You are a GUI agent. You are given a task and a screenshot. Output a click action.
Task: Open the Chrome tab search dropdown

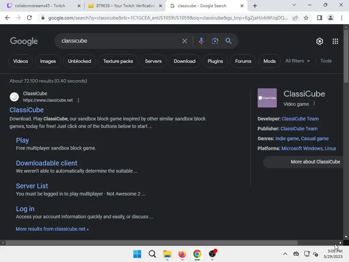click(x=294, y=5)
